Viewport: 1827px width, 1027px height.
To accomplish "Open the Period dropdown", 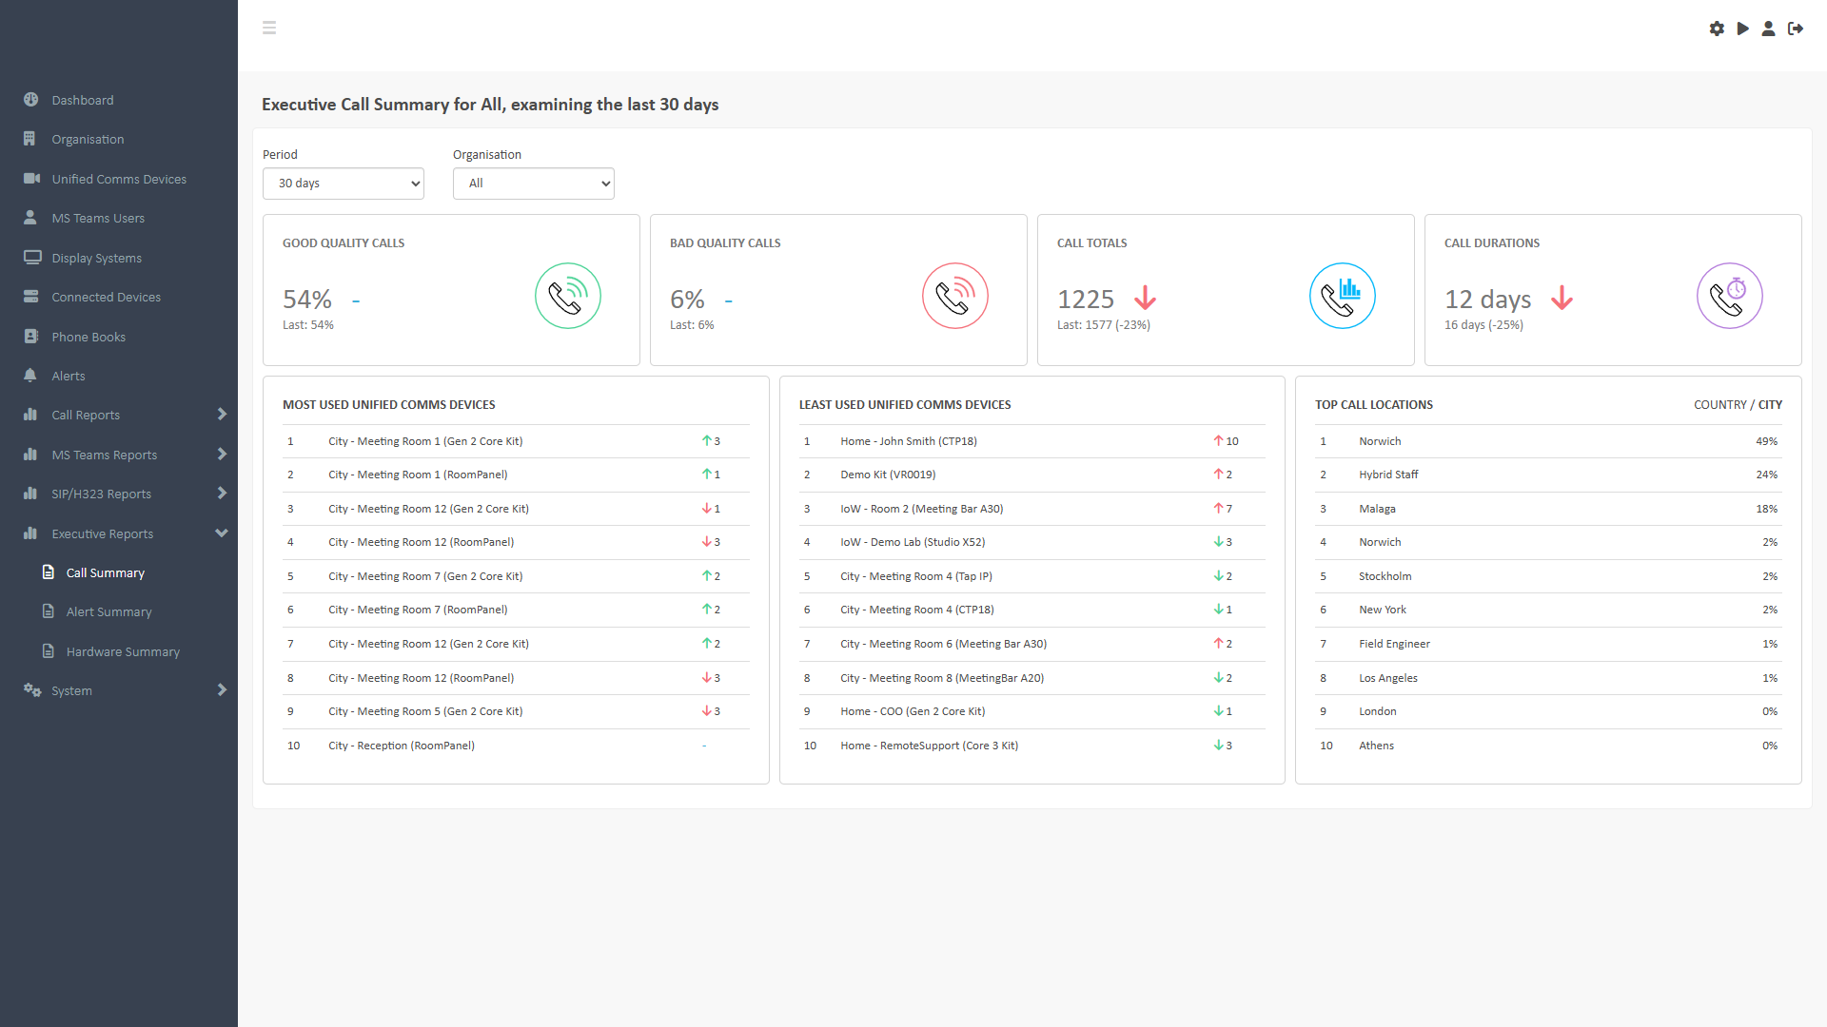I will 343,184.
